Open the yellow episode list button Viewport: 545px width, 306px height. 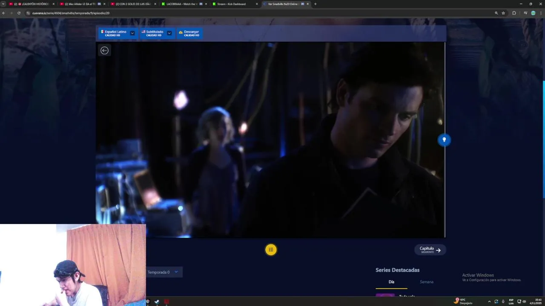271,249
